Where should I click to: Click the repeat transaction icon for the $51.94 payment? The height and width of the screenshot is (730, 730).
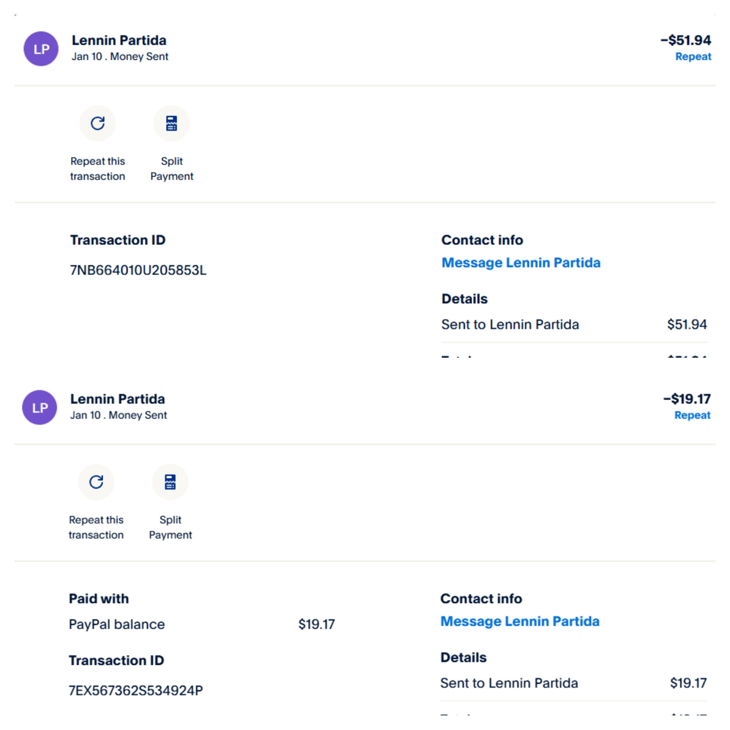98,123
